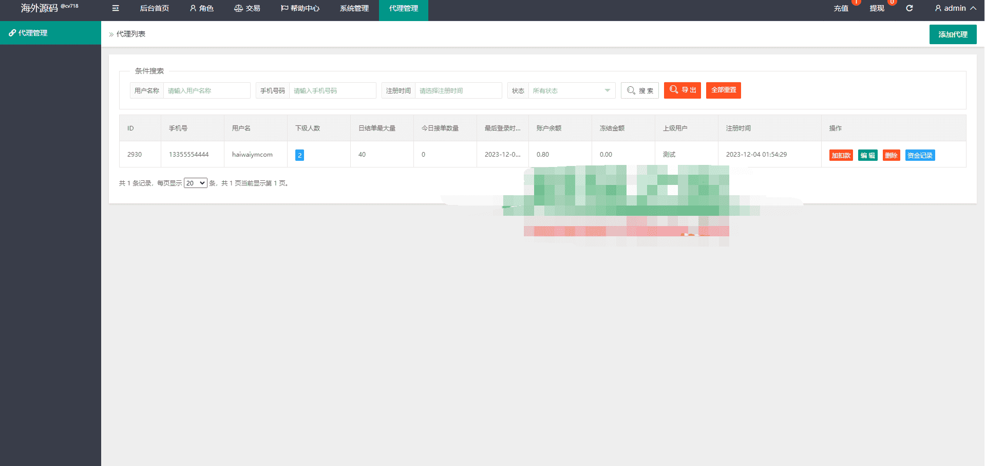Viewport: 985px width, 466px height.
Task: Expand the admin user dropdown
Action: tap(955, 8)
